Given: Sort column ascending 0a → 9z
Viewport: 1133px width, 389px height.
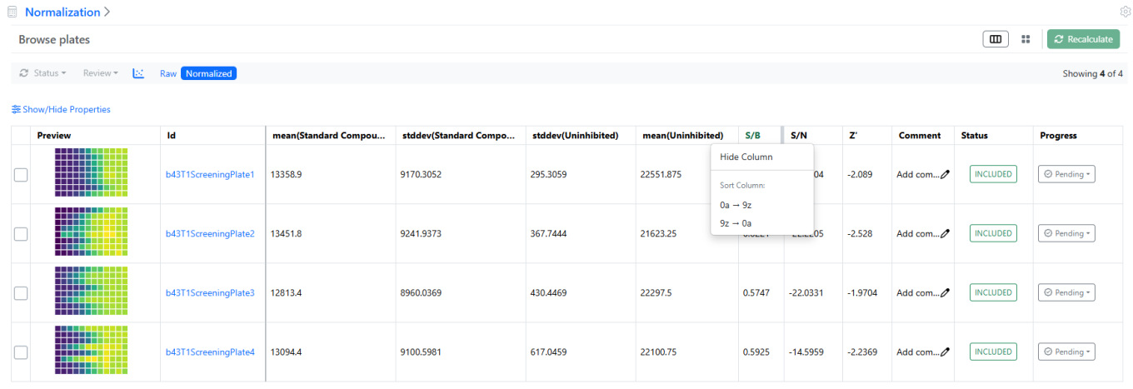Looking at the screenshot, I should (x=736, y=205).
